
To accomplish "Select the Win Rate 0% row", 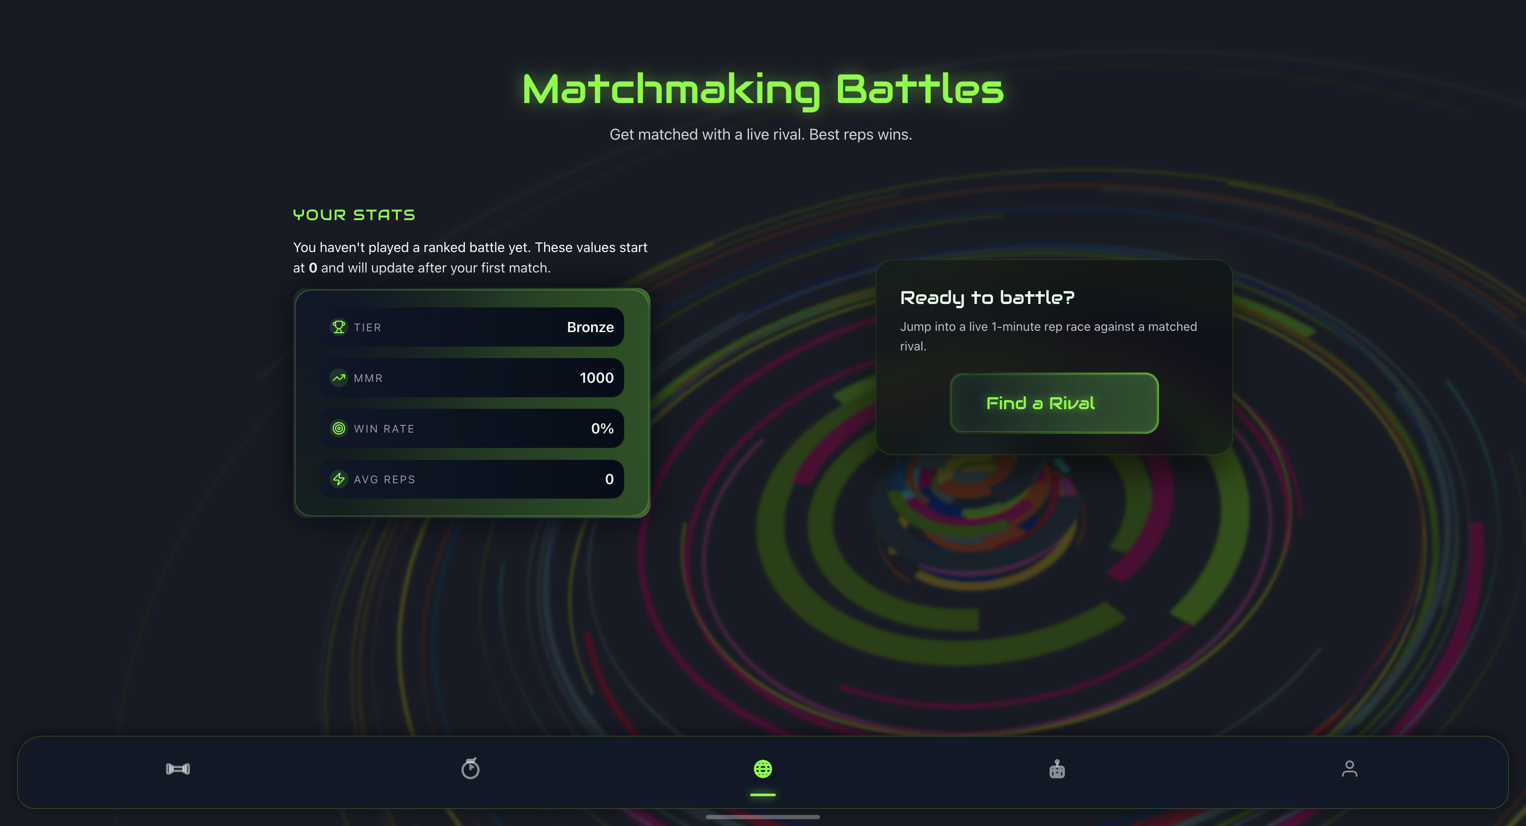I will (471, 428).
